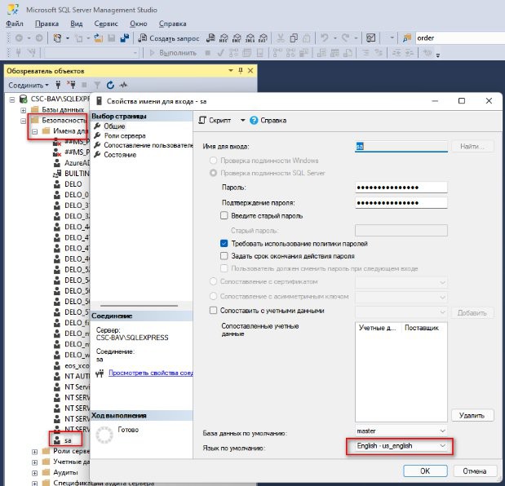Open the Правка menu
505x486 pixels.
pos(47,24)
